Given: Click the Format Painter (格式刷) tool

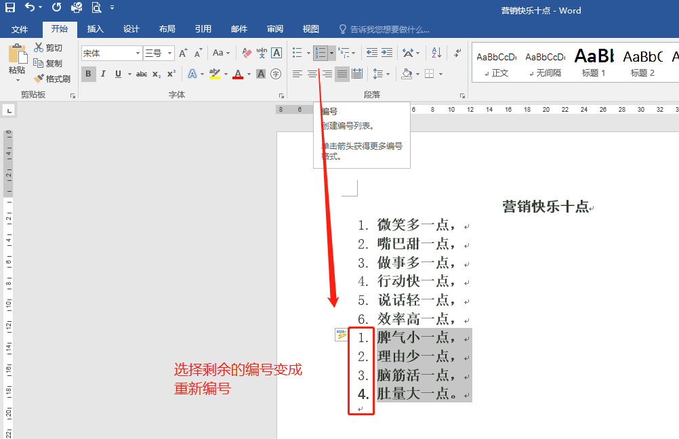Looking at the screenshot, I should (x=52, y=79).
